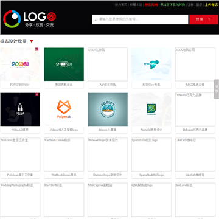Click the 登录 login link

(199, 5)
